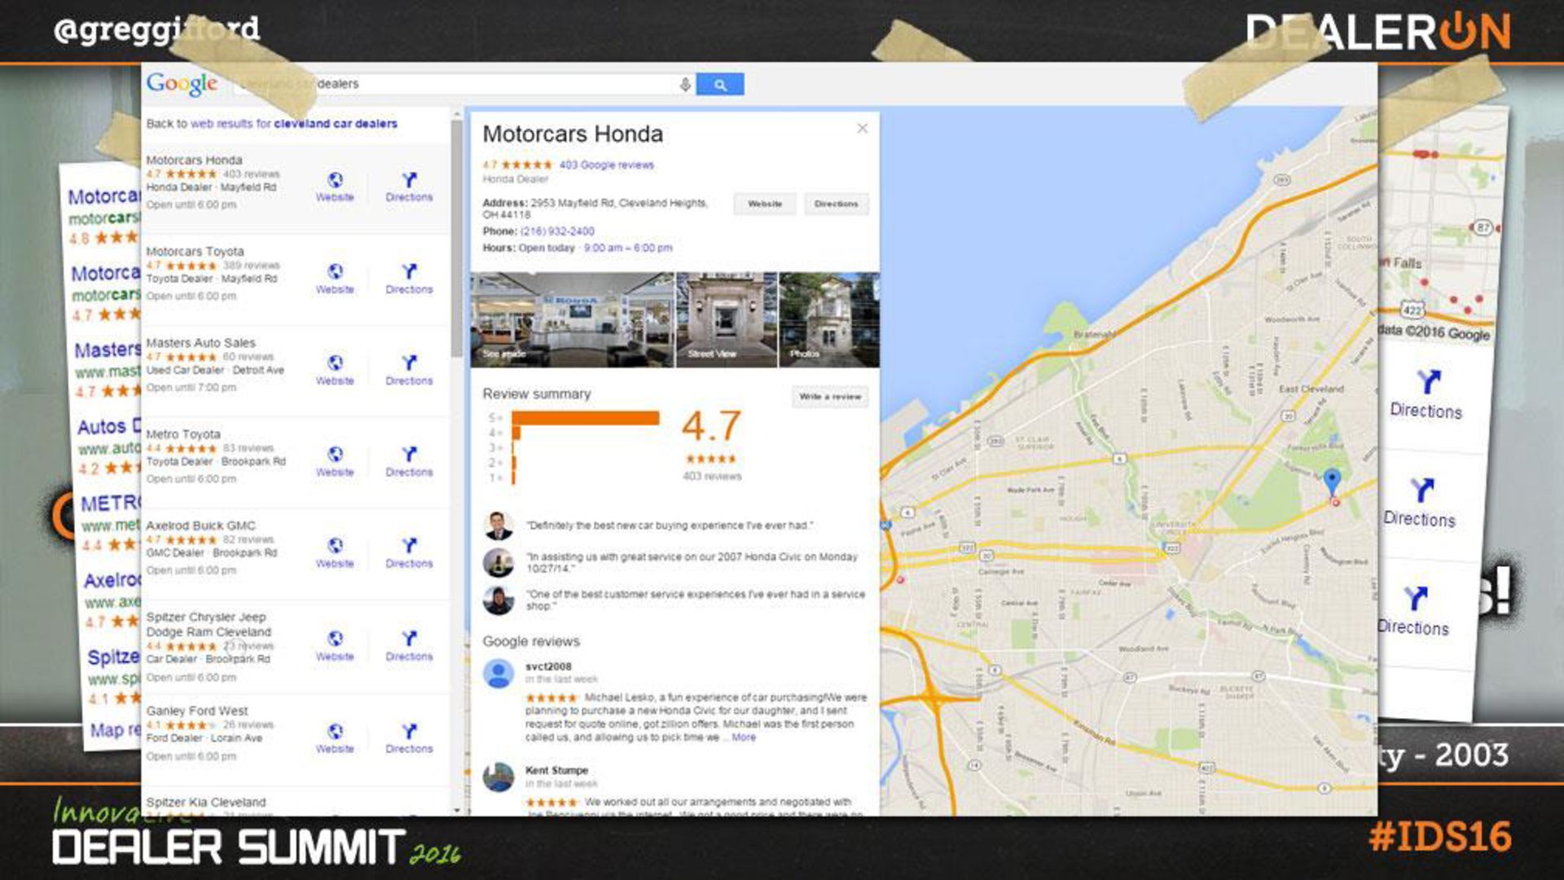Click the 5-star rating bar

[x=585, y=418]
